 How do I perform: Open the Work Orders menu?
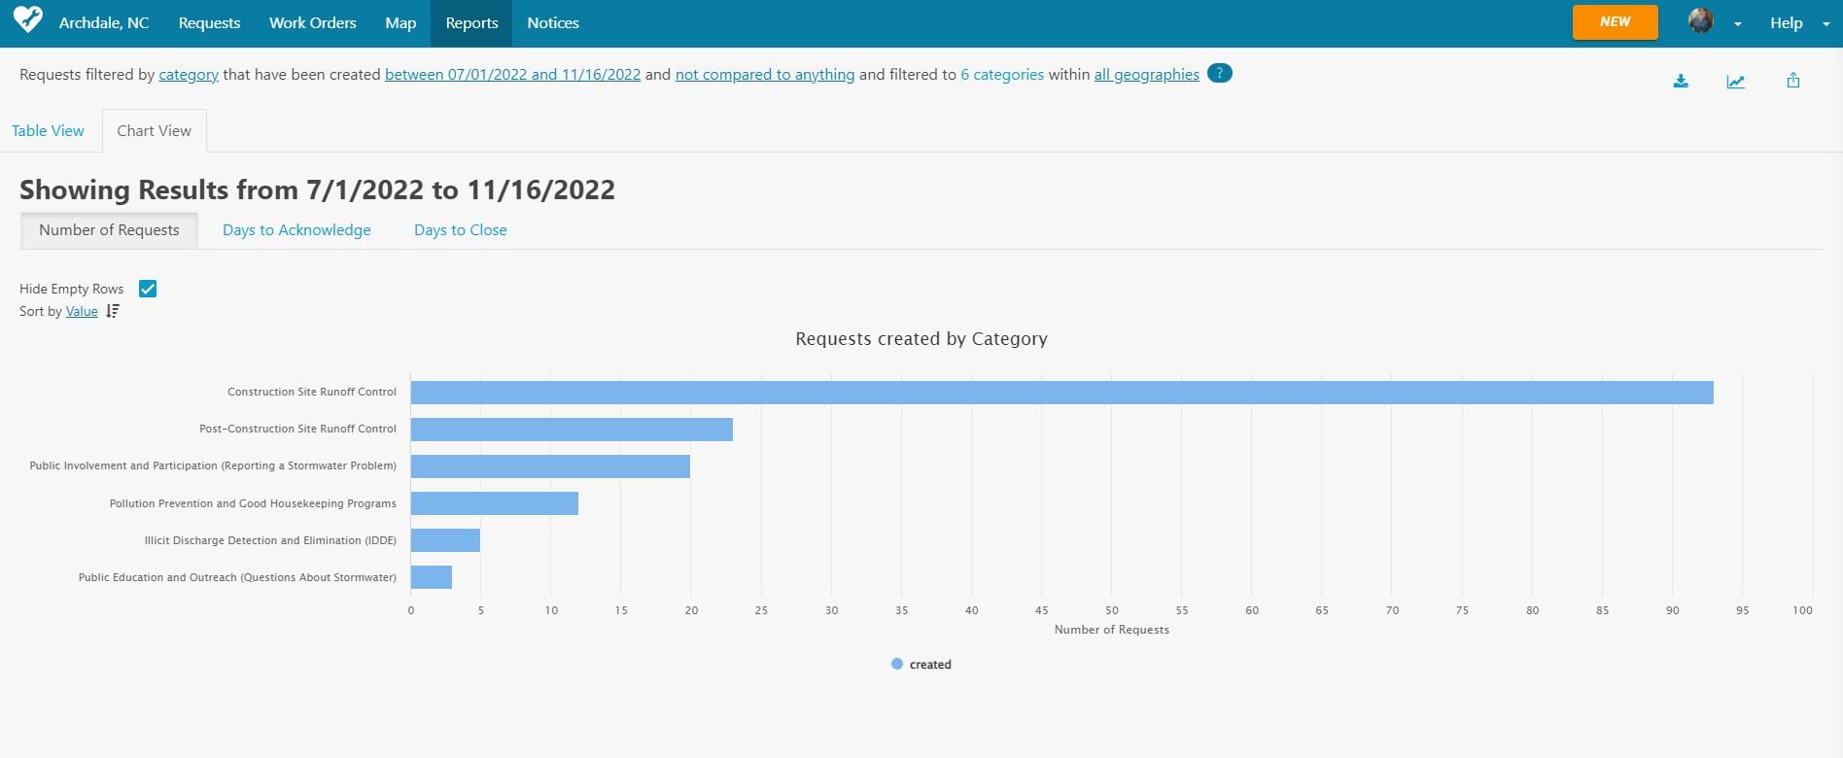pos(312,23)
